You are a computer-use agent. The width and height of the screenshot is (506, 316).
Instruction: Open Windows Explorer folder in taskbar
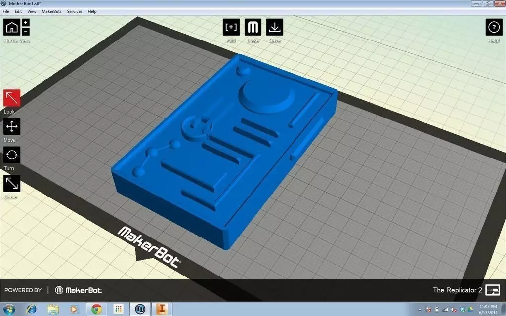(53, 309)
